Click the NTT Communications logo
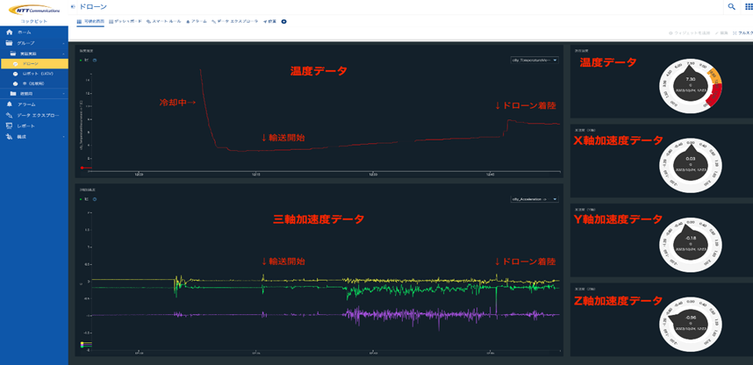Viewport: 753px width, 365px height. [x=33, y=9]
